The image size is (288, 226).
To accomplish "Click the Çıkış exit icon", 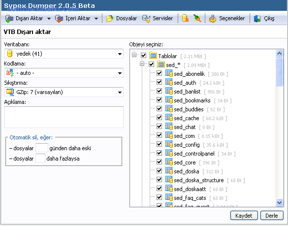I will pos(257,19).
